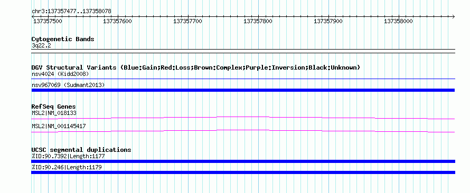Open the nsv4024 (Kidd2008) variant label
The image size is (470, 193).
60,74
